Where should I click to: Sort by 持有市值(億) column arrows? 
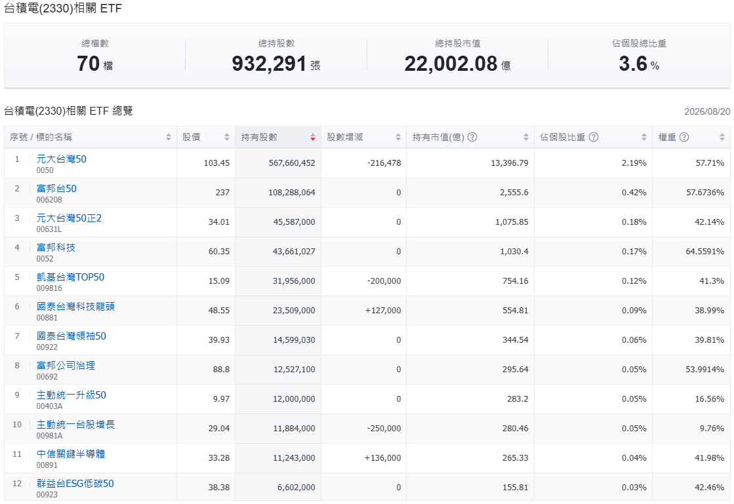[x=525, y=137]
